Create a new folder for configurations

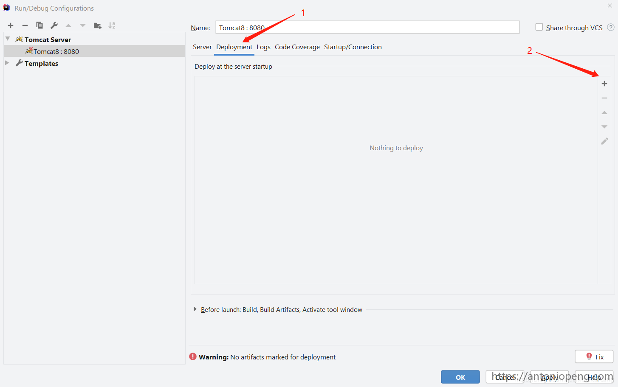97,25
